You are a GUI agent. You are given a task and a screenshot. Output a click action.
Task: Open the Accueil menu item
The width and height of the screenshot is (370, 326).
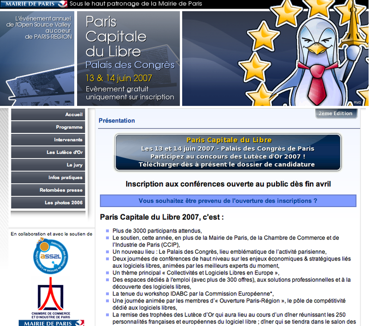(x=48, y=115)
